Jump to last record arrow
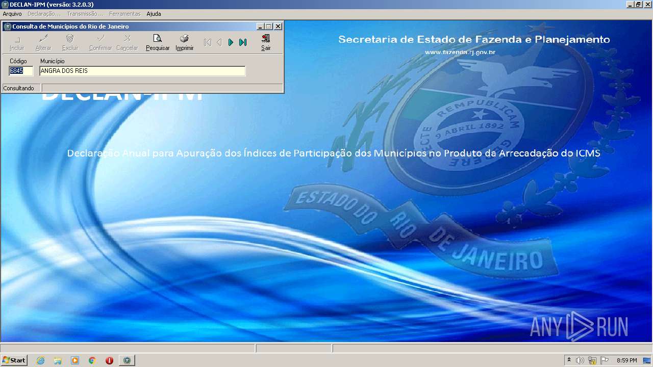Screen dimensions: 653x367 (x=242, y=43)
